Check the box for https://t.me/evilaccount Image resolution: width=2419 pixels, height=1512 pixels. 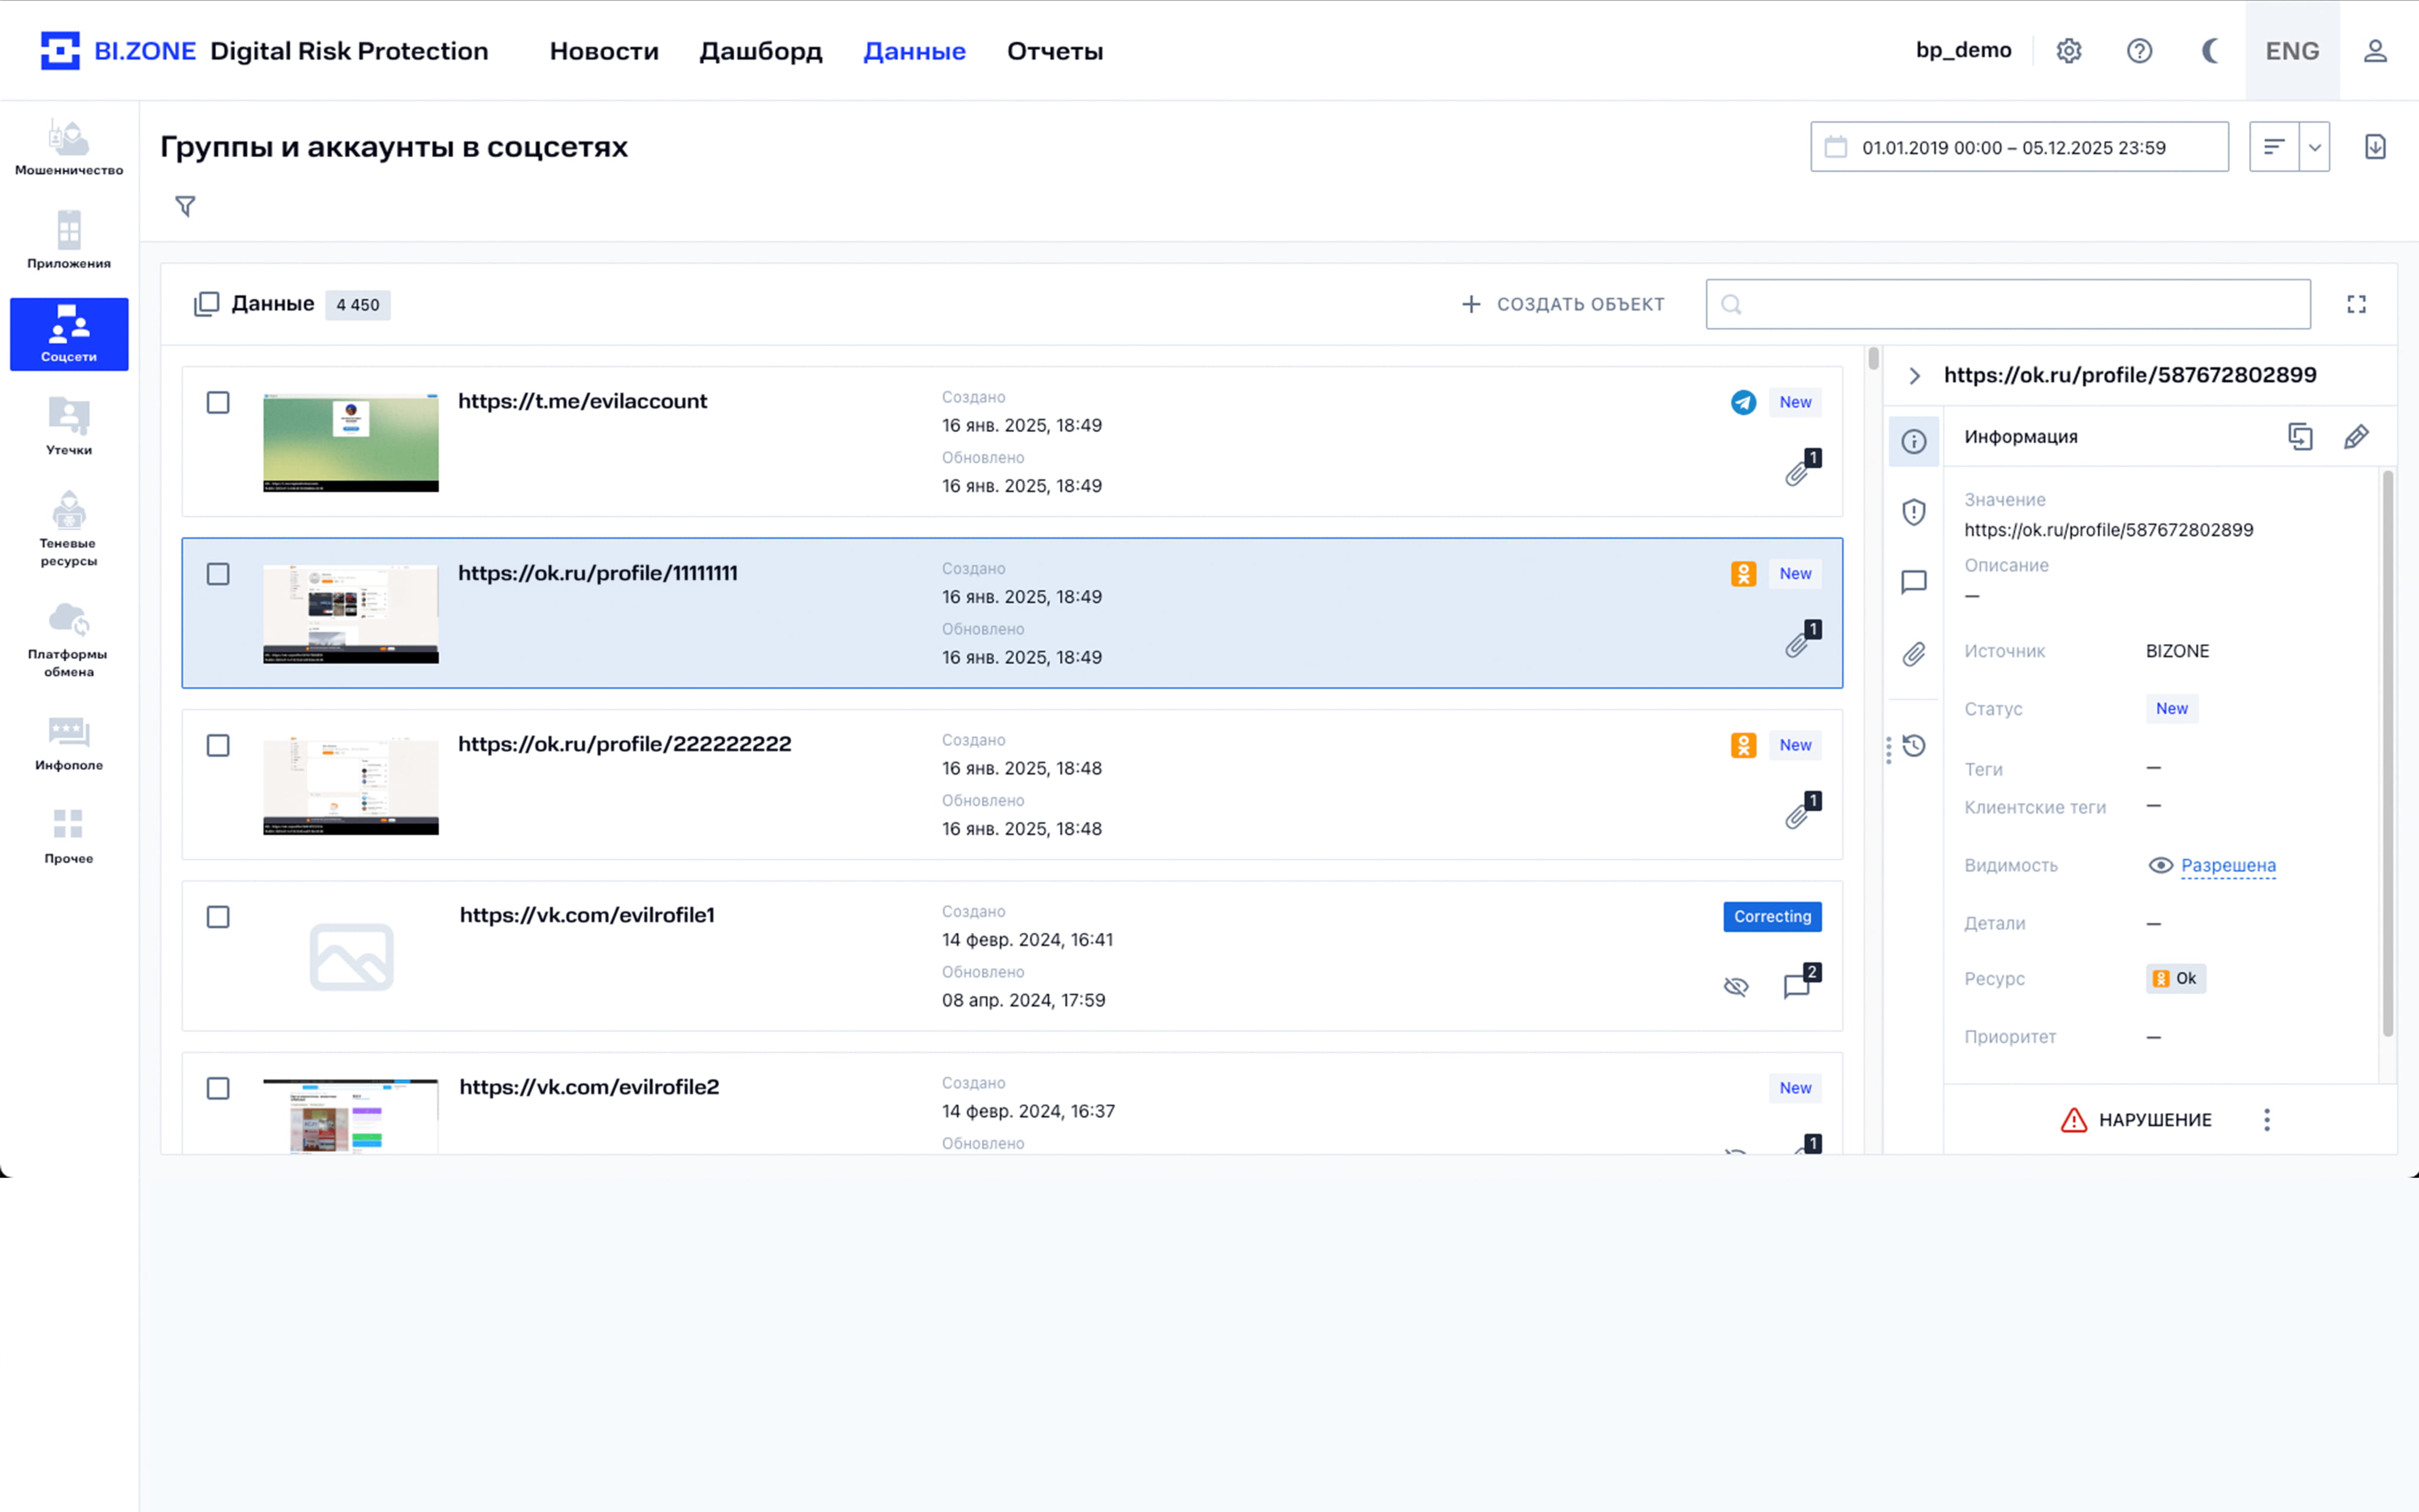pyautogui.click(x=218, y=402)
